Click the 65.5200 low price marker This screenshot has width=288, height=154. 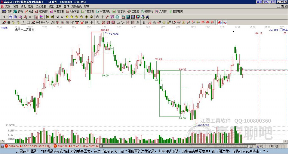click(204, 125)
